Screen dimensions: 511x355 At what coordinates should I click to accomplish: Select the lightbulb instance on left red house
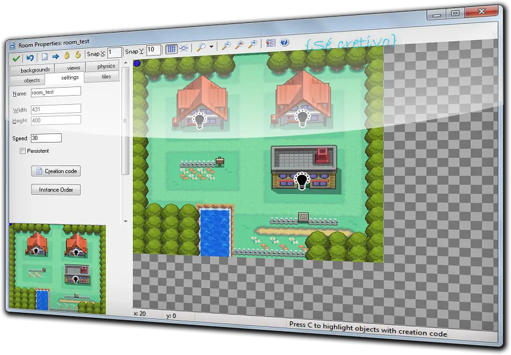click(x=199, y=120)
